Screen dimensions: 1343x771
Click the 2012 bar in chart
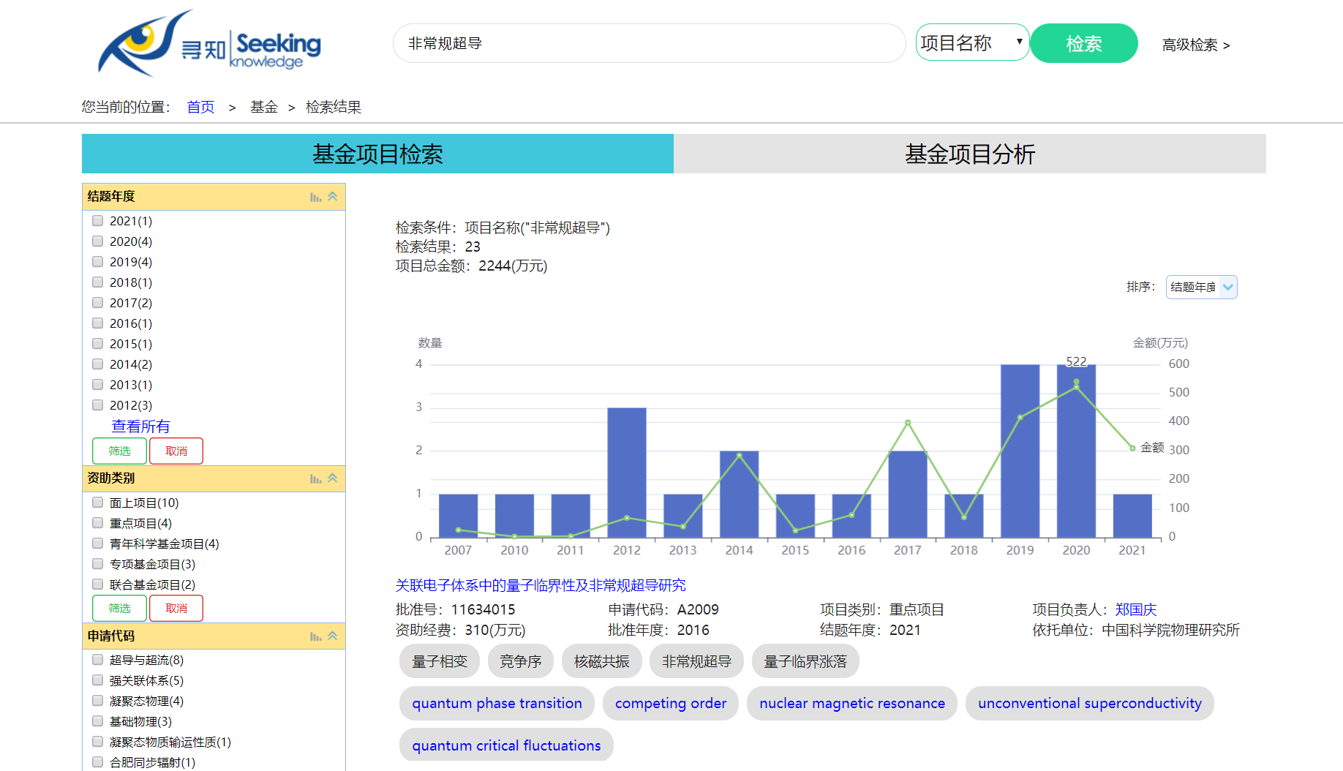click(x=627, y=473)
